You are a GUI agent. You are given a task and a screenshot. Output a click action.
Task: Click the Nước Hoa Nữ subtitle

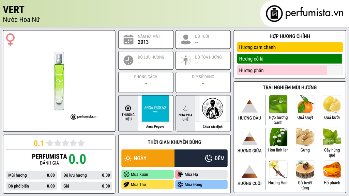click(21, 20)
